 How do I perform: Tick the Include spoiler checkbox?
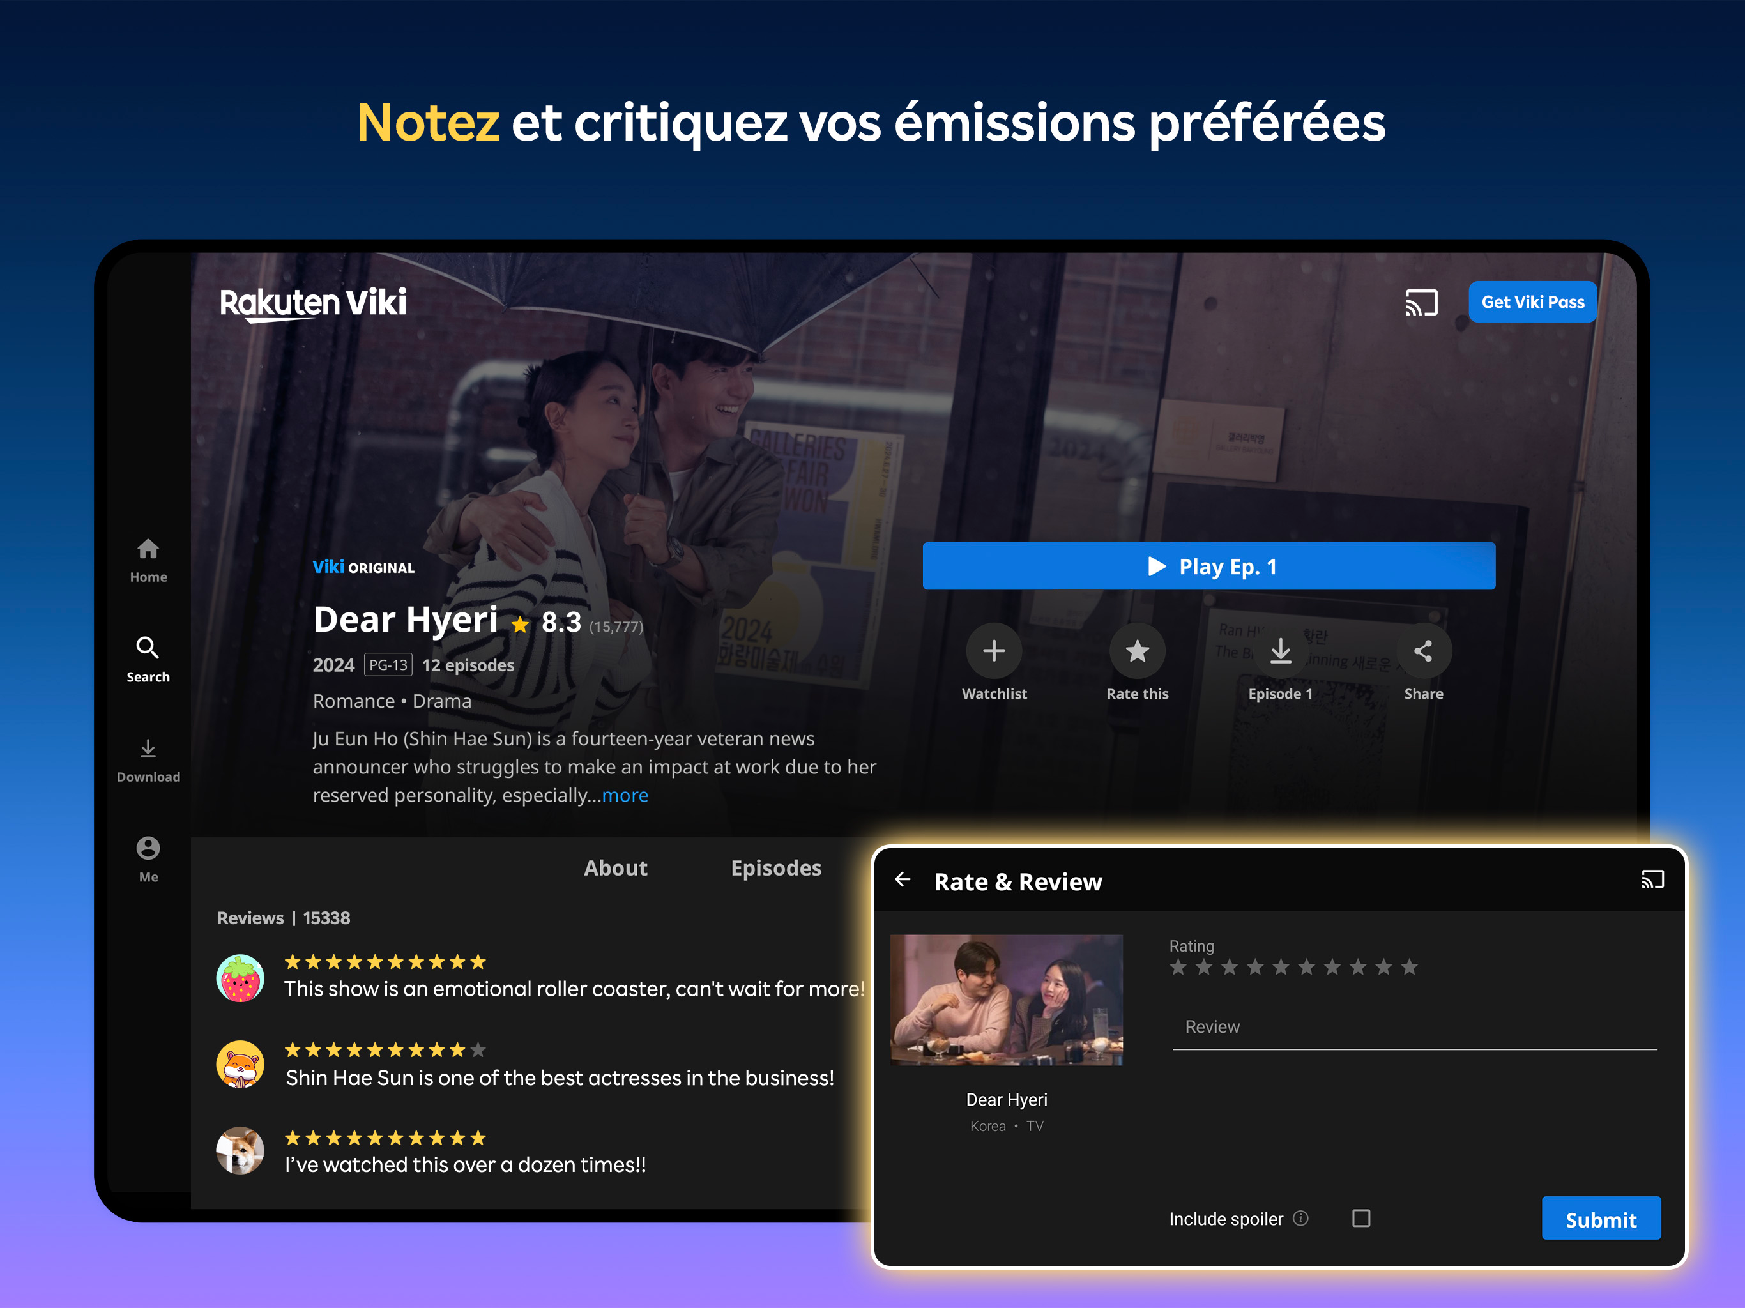click(x=1361, y=1219)
